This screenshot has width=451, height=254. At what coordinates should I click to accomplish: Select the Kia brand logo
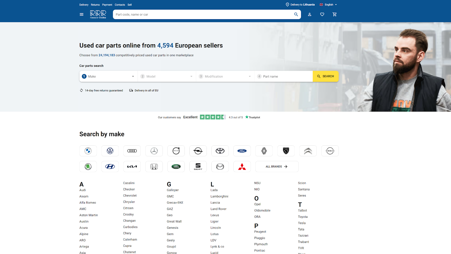132,167
